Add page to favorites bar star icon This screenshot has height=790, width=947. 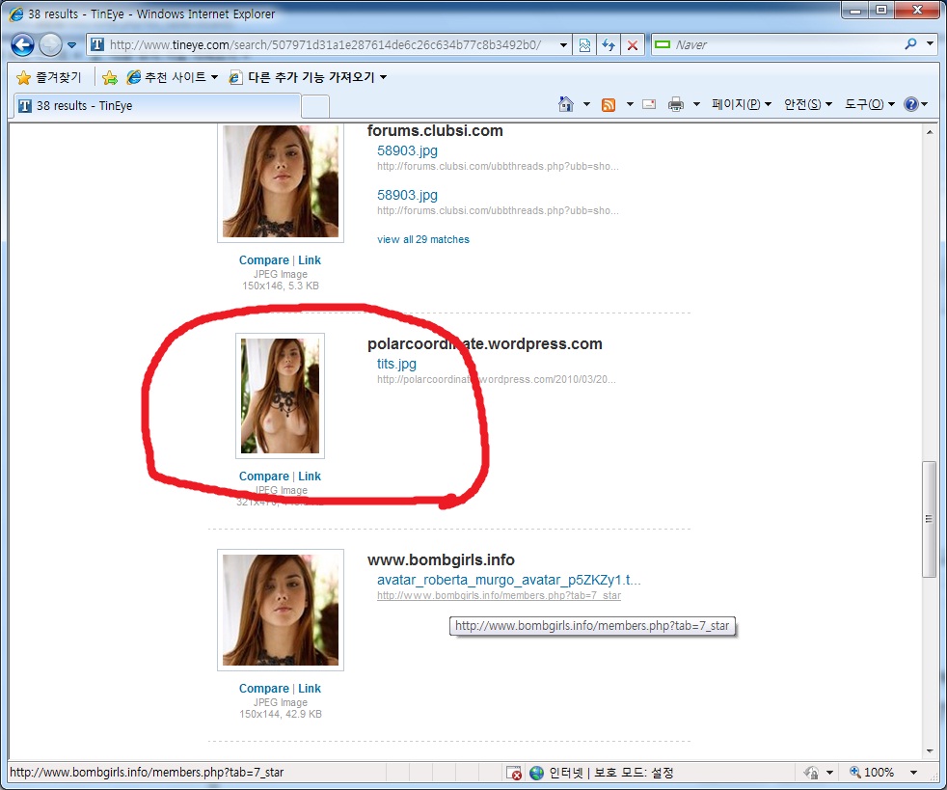(x=110, y=77)
